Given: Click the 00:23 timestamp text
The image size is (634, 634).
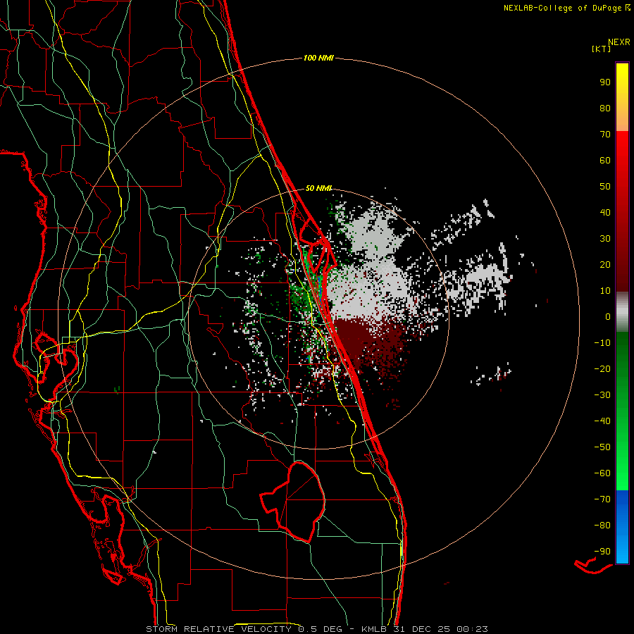Looking at the screenshot, I should pos(472,629).
